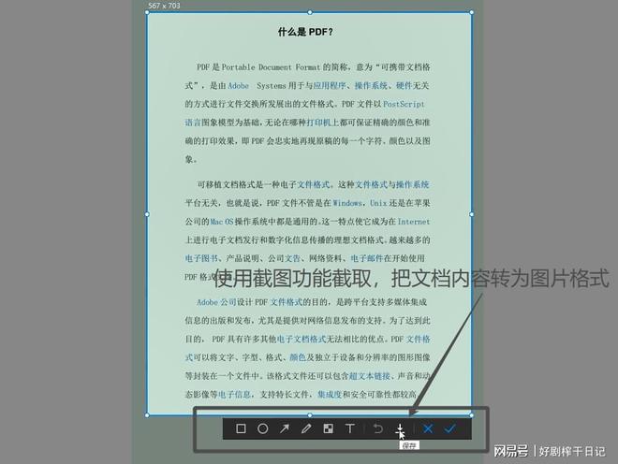Open the 电子文档格式 link
618x464 pixels.
[x=302, y=339]
